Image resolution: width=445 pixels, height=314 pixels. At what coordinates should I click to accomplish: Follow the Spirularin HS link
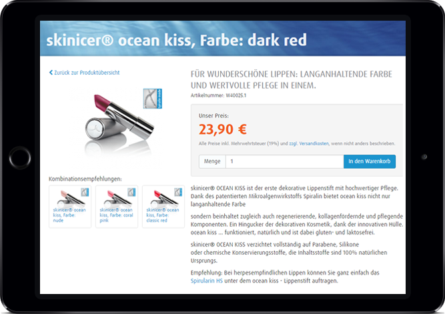(x=207, y=281)
